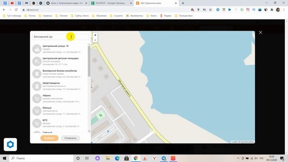Reload the current page

tap(16, 10)
